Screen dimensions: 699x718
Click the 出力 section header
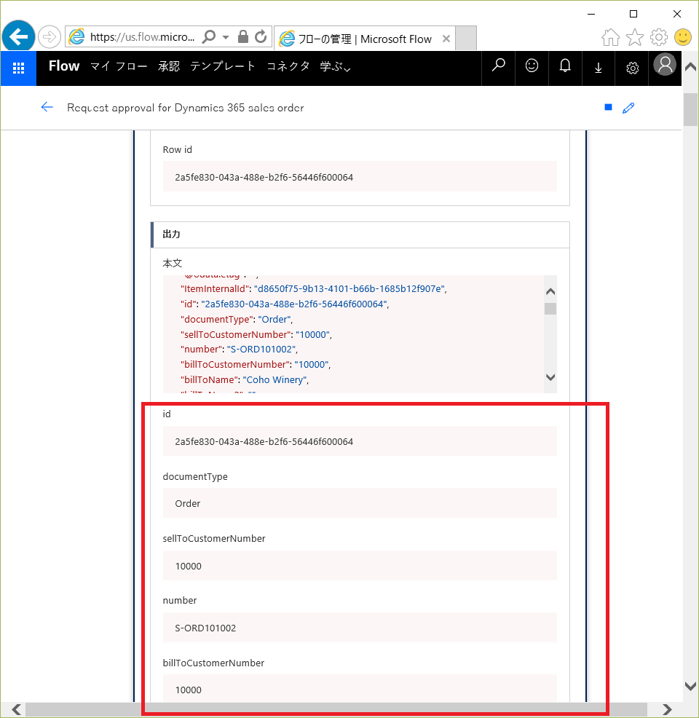360,235
